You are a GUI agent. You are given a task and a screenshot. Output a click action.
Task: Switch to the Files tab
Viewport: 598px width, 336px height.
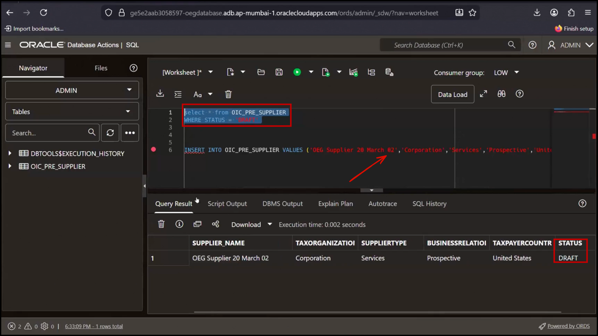coord(101,68)
